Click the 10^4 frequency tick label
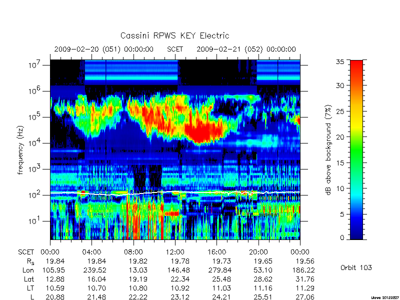 [35, 143]
